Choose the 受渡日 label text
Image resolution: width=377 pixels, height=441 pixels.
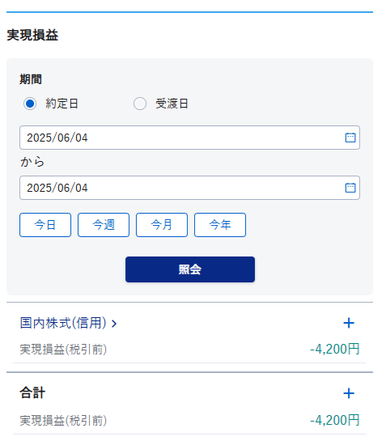(172, 104)
